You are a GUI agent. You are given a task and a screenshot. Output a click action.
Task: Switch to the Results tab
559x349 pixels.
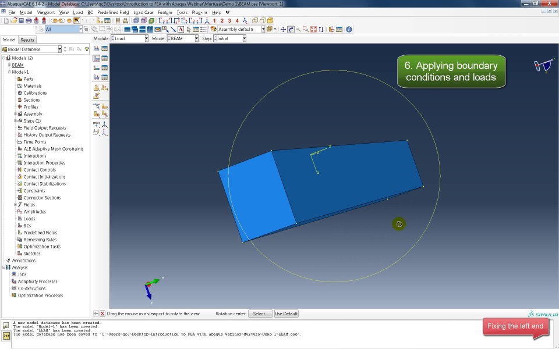27,40
